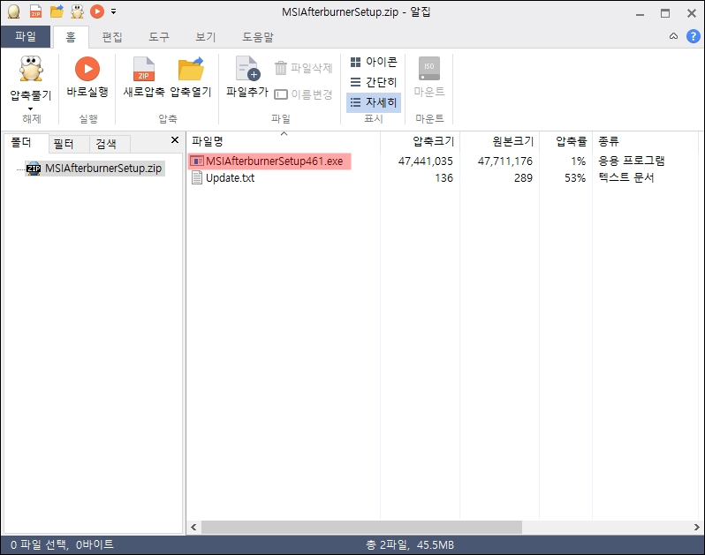This screenshot has width=705, height=555.
Task: Switch to the 편집 ribbon tab
Action: (x=112, y=37)
